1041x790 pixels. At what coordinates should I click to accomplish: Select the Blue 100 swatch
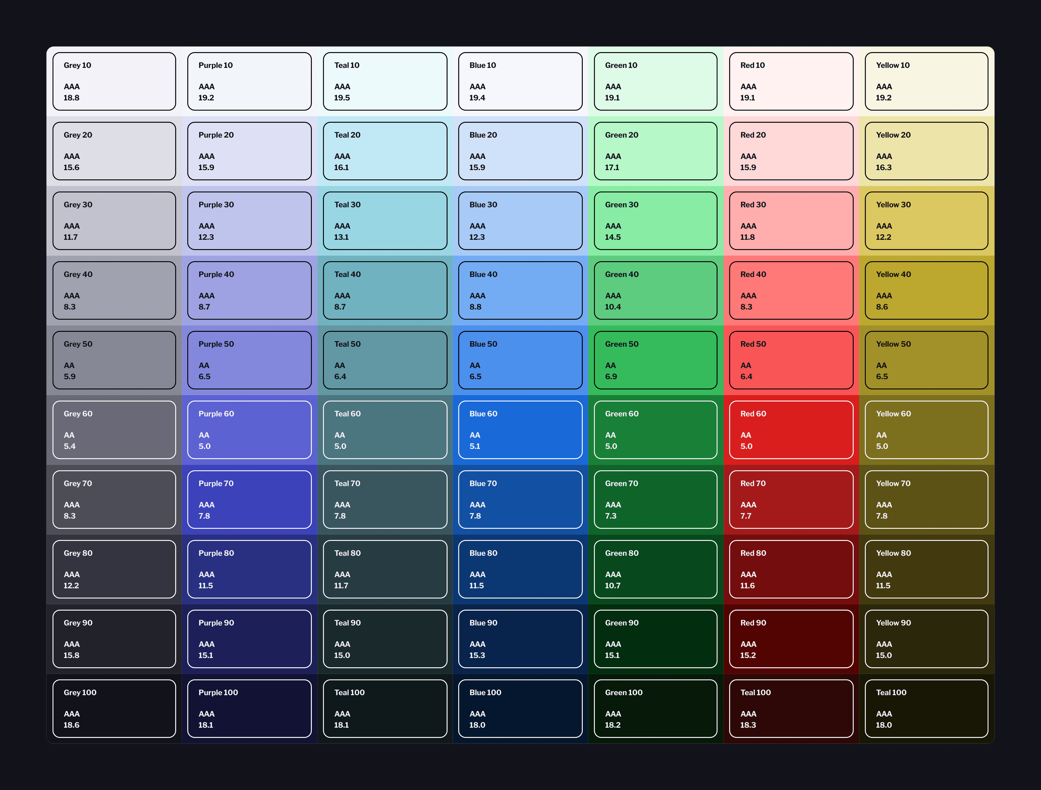coord(520,708)
